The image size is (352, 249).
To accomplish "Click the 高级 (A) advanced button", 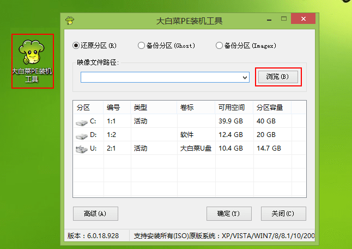I will pyautogui.click(x=95, y=214).
